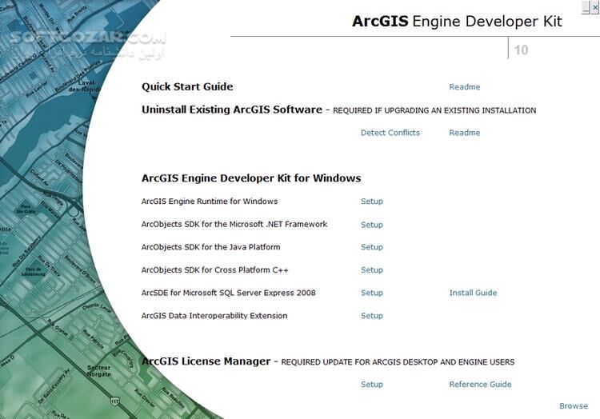Click the Detect Conflicts link
This screenshot has height=419, width=600.
pos(390,133)
